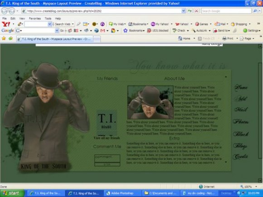The width and height of the screenshot is (263, 197).
Task: Click the Home house icon in command bar
Action: pos(180,38)
